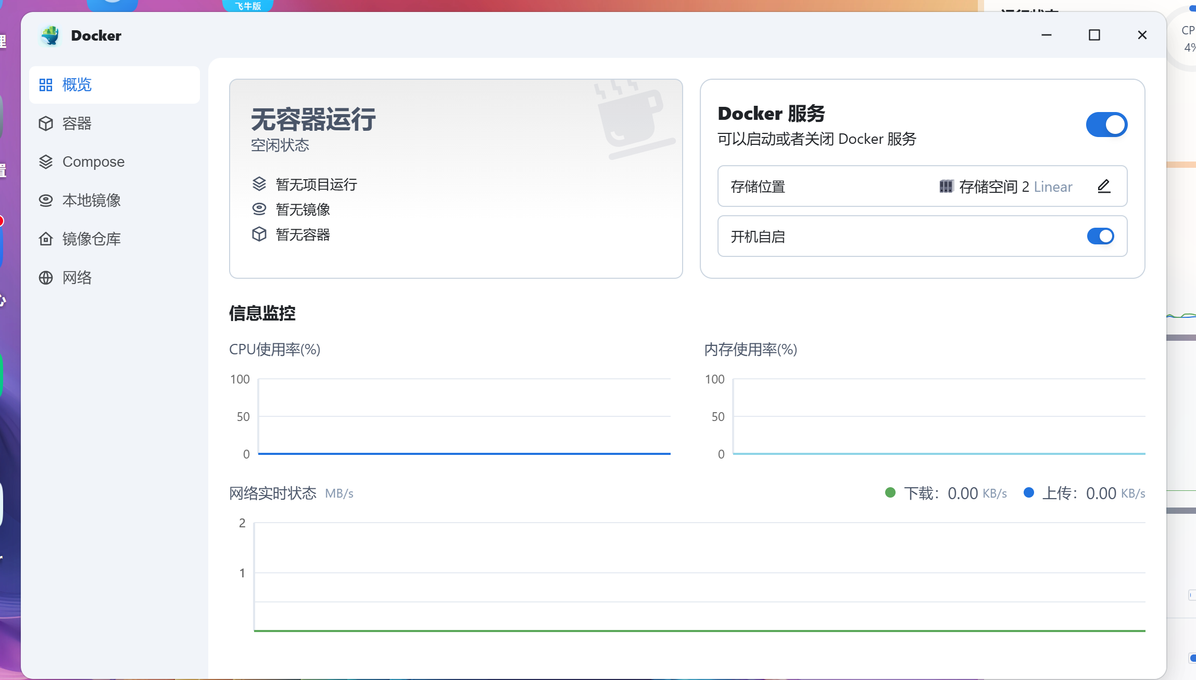Click the CPU usage chart area
Screen dimensions: 1196x680
(463, 417)
